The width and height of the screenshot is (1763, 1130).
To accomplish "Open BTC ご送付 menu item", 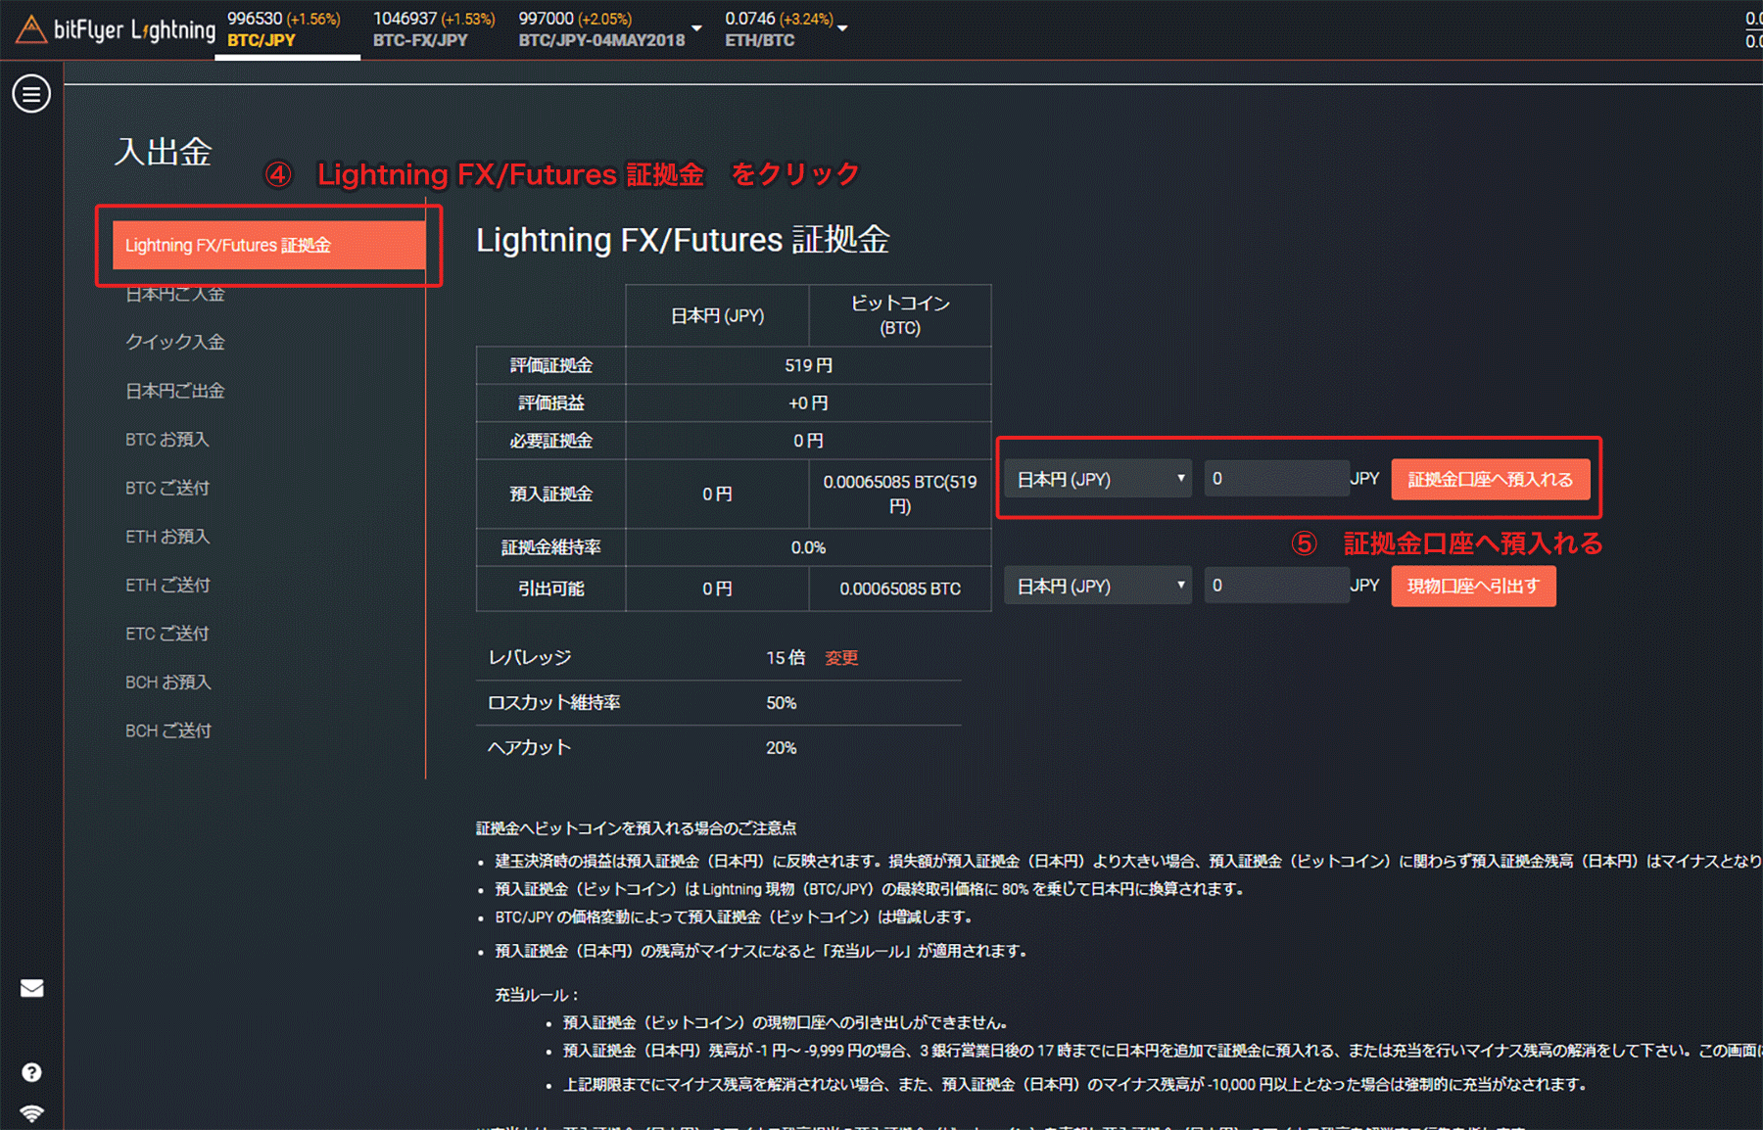I will [167, 488].
